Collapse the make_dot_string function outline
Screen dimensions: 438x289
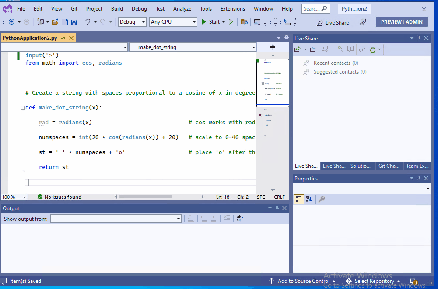click(22, 108)
